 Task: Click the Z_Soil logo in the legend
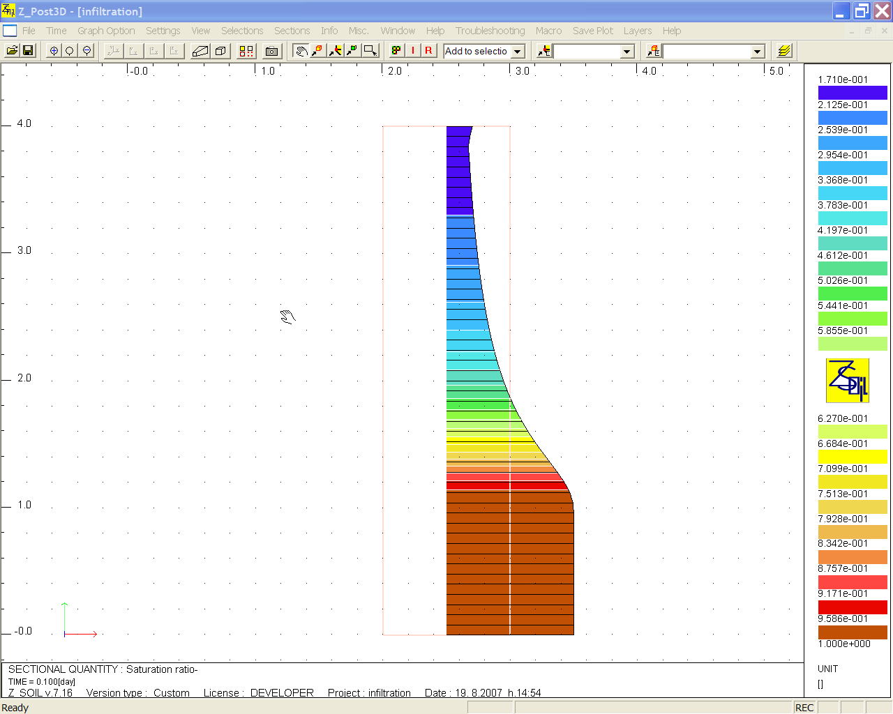pos(847,380)
